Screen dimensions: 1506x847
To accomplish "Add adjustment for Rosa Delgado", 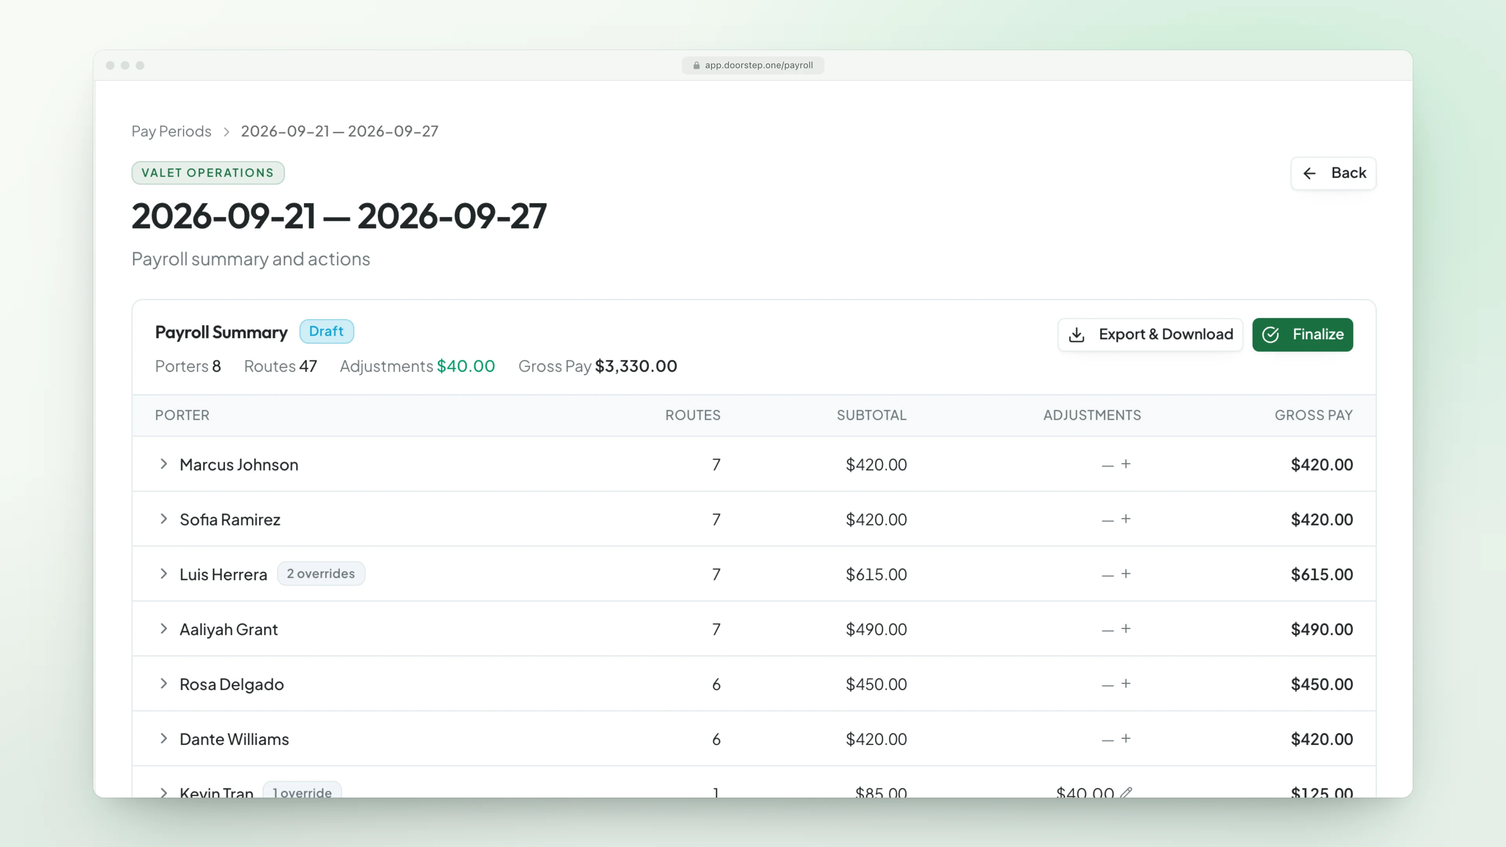I will (1126, 684).
